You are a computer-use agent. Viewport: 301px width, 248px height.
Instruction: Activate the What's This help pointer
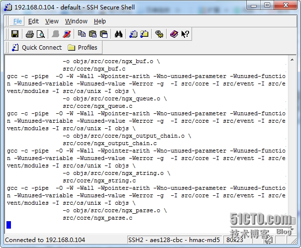[x=185, y=34]
